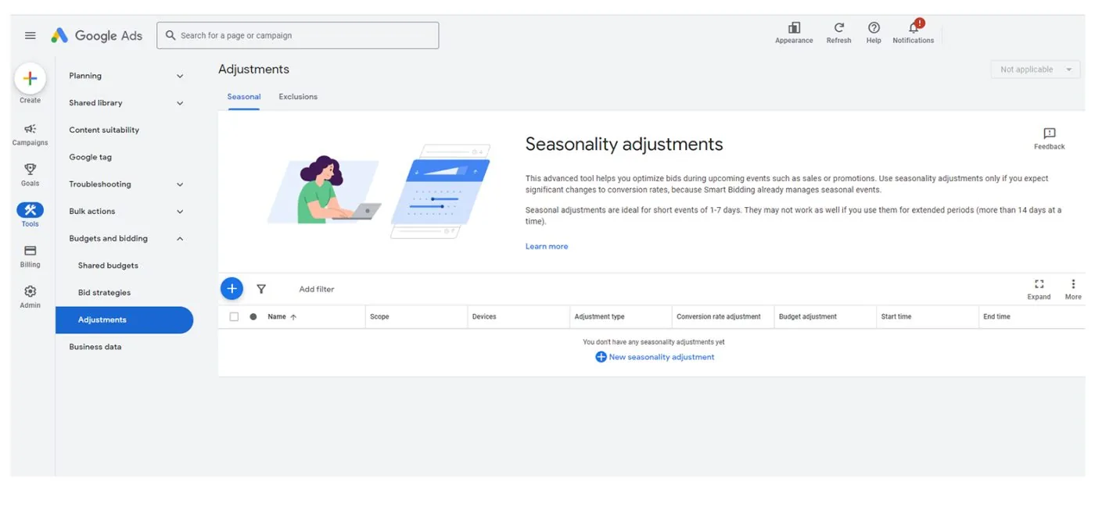Screen dimensions: 1095x521
Task: Sort by Name column
Action: (x=282, y=317)
